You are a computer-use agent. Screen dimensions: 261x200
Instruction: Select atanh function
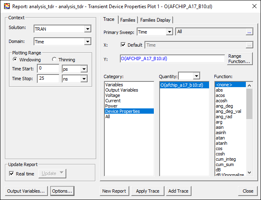pyautogui.click(x=230, y=143)
